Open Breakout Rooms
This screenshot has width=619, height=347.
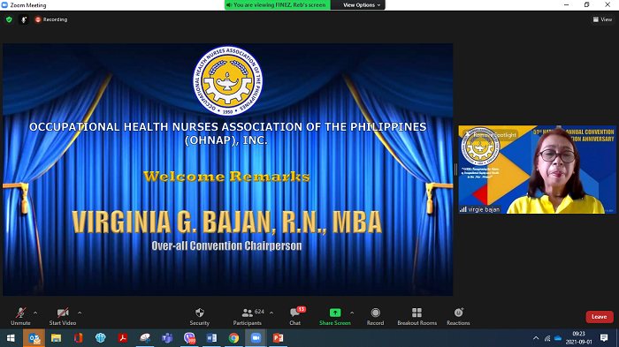pyautogui.click(x=416, y=317)
